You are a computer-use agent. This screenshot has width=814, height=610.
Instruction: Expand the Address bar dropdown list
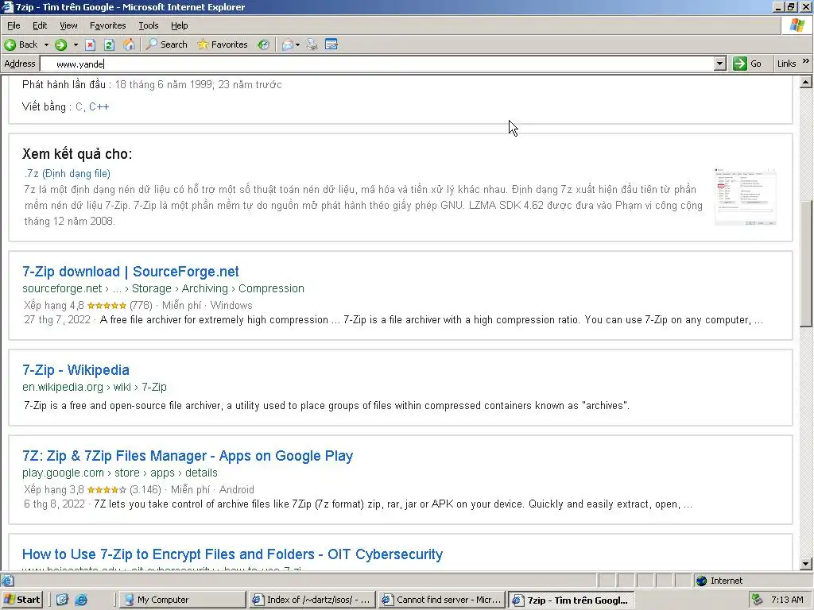[719, 64]
